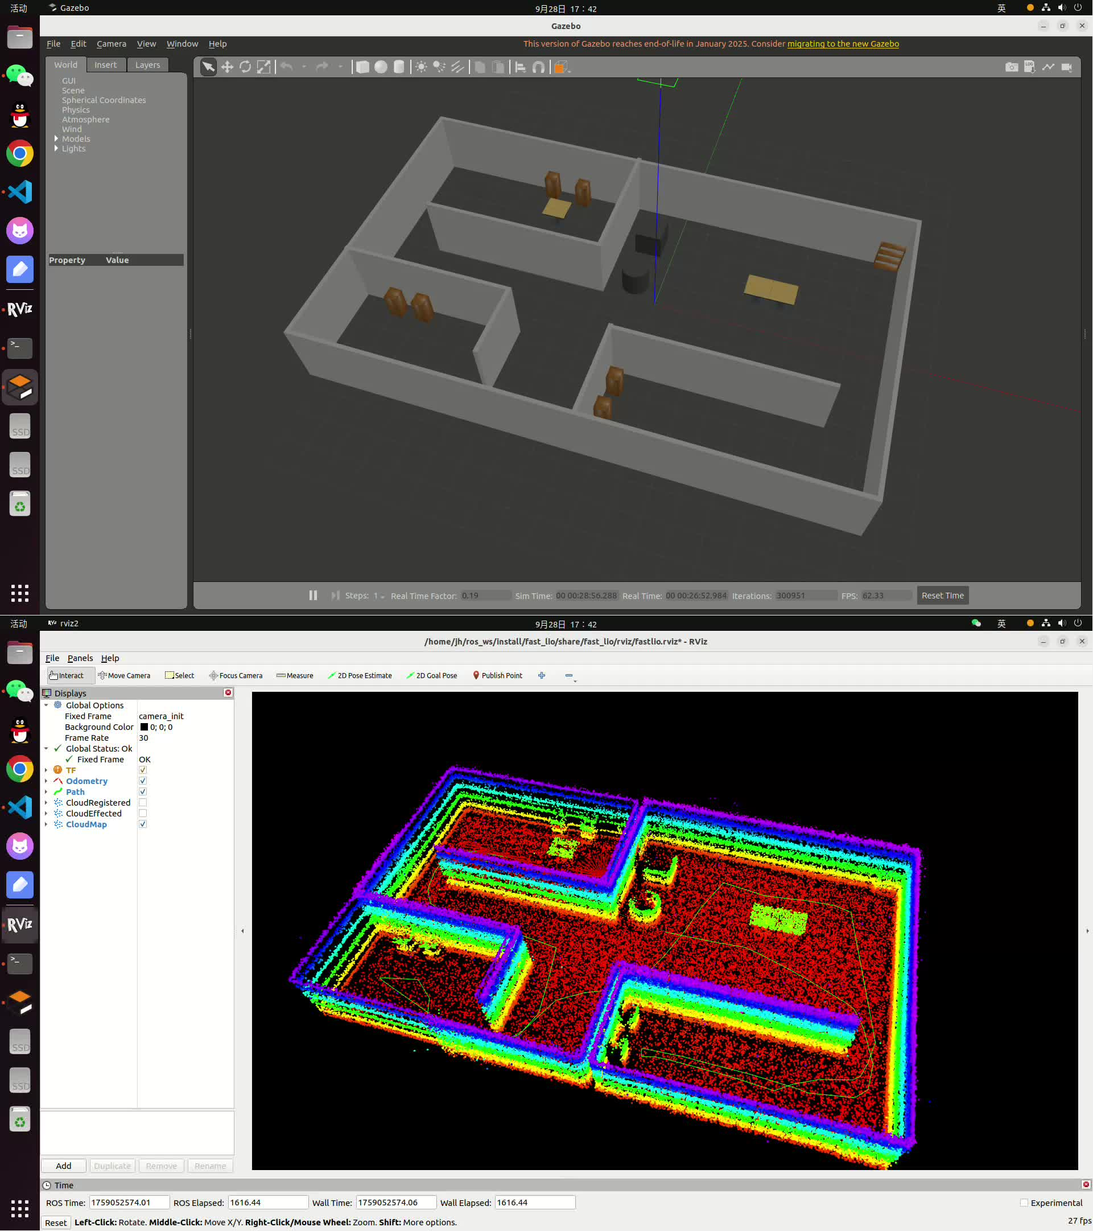Viewport: 1093px width, 1231px height.
Task: Open the Align tool in Gazebo toolbar
Action: [x=520, y=67]
